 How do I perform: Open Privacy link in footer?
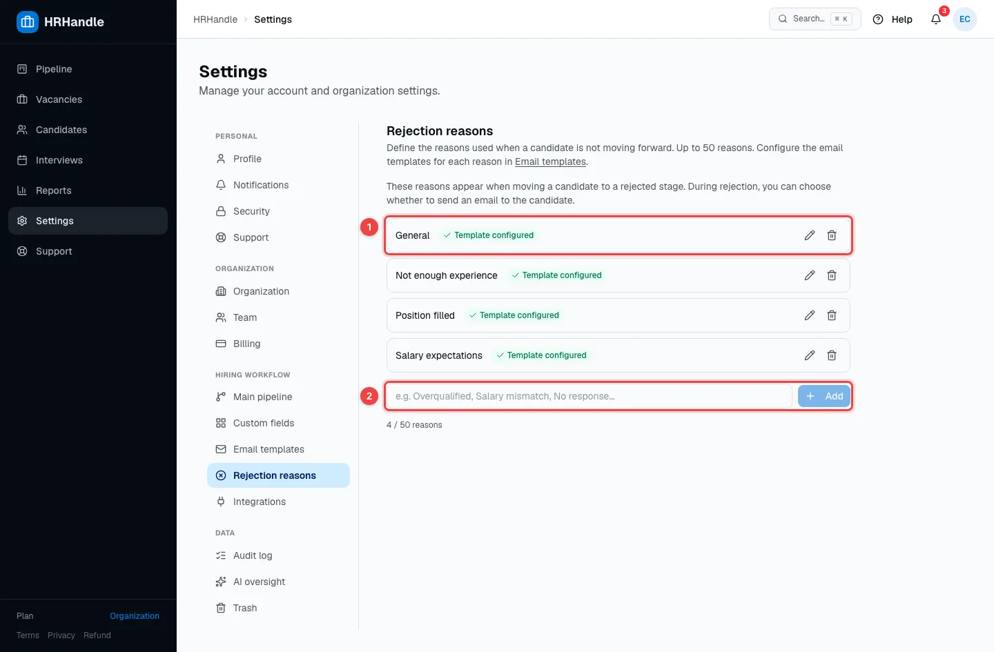pos(61,635)
